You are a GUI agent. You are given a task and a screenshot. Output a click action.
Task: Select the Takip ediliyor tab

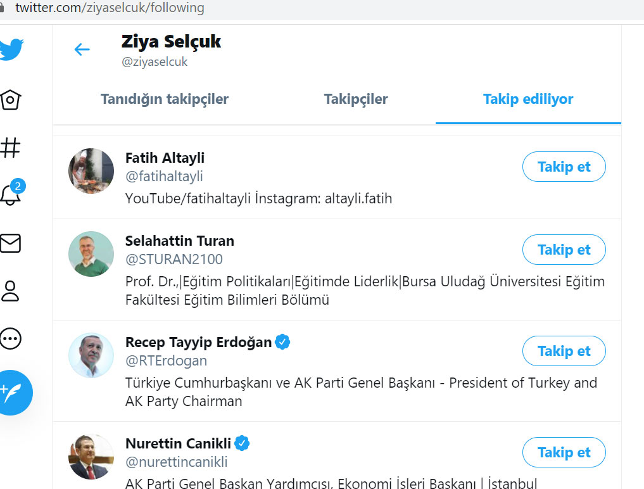(528, 99)
